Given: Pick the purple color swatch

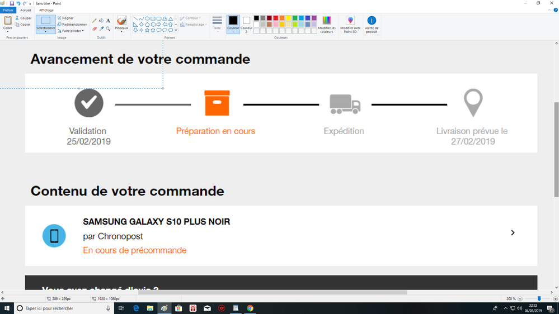Looking at the screenshot, I should point(314,18).
